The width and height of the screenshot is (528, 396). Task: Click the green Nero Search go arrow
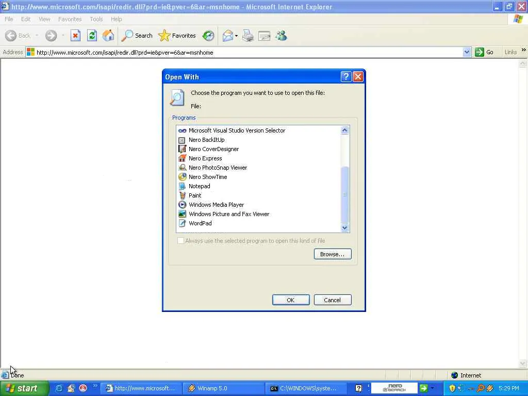[x=423, y=388]
